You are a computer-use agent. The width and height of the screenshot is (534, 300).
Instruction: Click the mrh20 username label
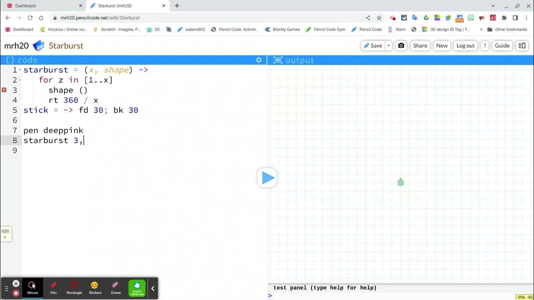(x=16, y=45)
